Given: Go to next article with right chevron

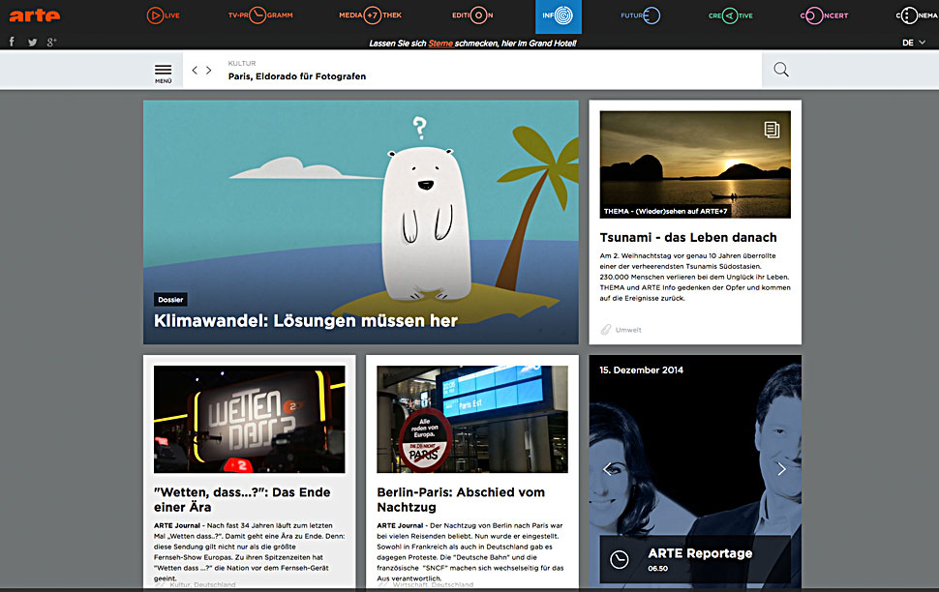Looking at the screenshot, I should click(208, 70).
